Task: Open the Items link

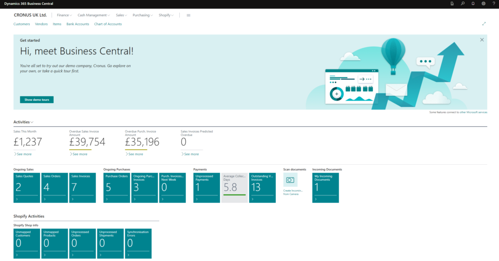Action: coord(57,24)
